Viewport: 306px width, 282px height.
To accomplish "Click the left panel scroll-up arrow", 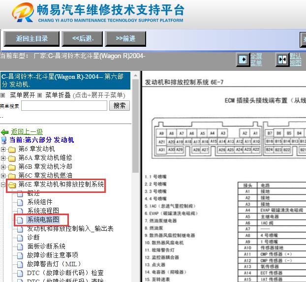I will (x=135, y=75).
